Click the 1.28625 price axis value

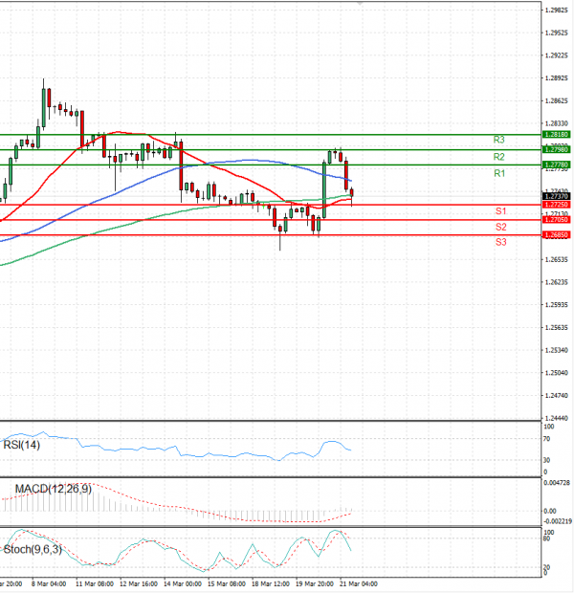coord(556,101)
